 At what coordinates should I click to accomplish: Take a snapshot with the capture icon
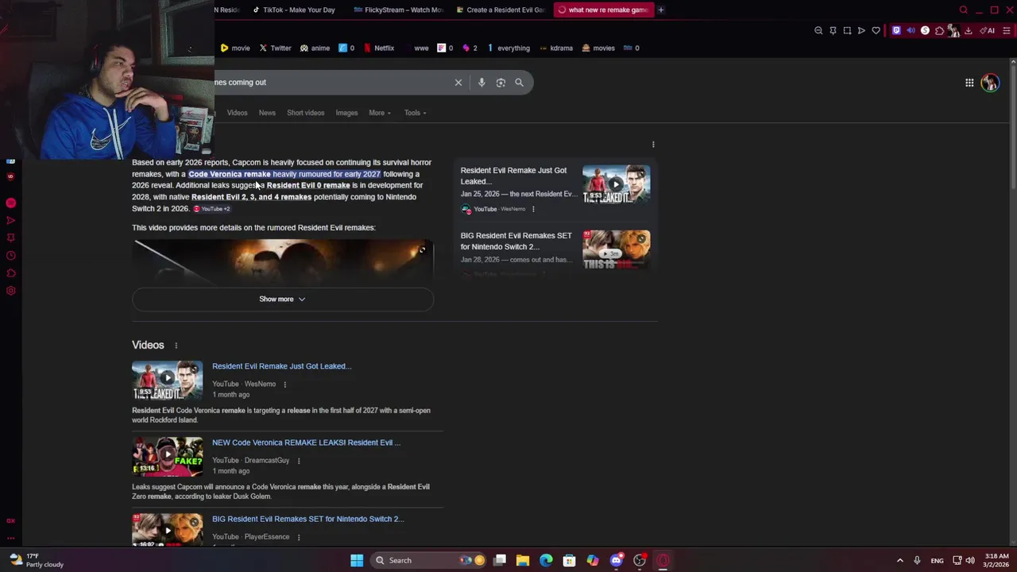click(847, 31)
